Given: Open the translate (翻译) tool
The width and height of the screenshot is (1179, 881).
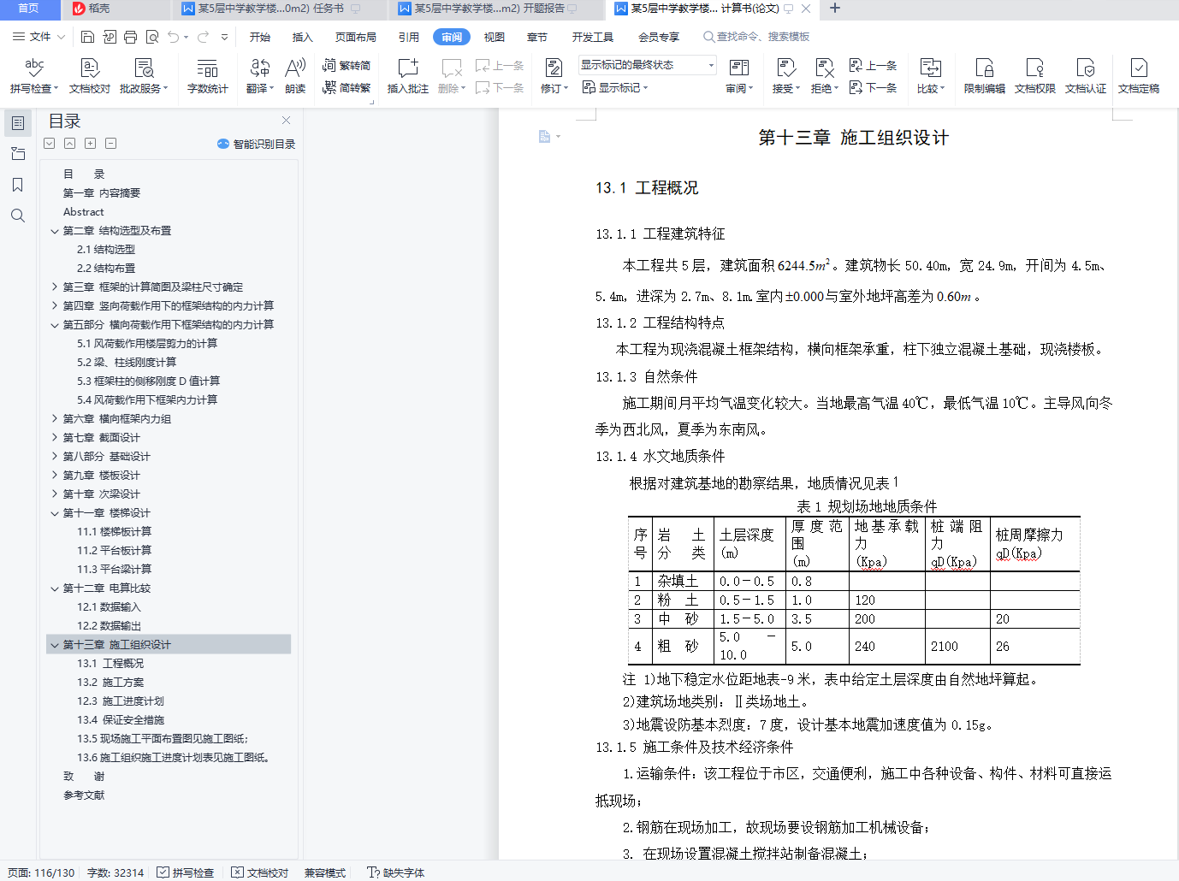Looking at the screenshot, I should (x=260, y=75).
